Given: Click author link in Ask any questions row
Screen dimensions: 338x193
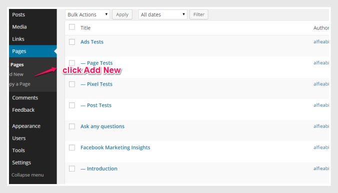Looking at the screenshot, I should coord(321,126).
